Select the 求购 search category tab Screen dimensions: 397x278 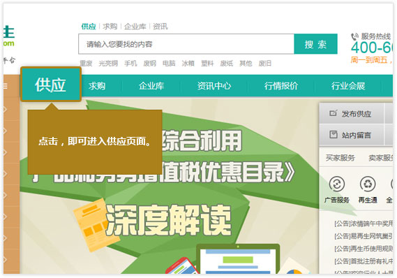click(110, 27)
